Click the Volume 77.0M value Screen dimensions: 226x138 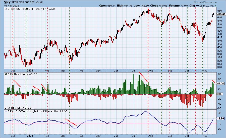179,6
